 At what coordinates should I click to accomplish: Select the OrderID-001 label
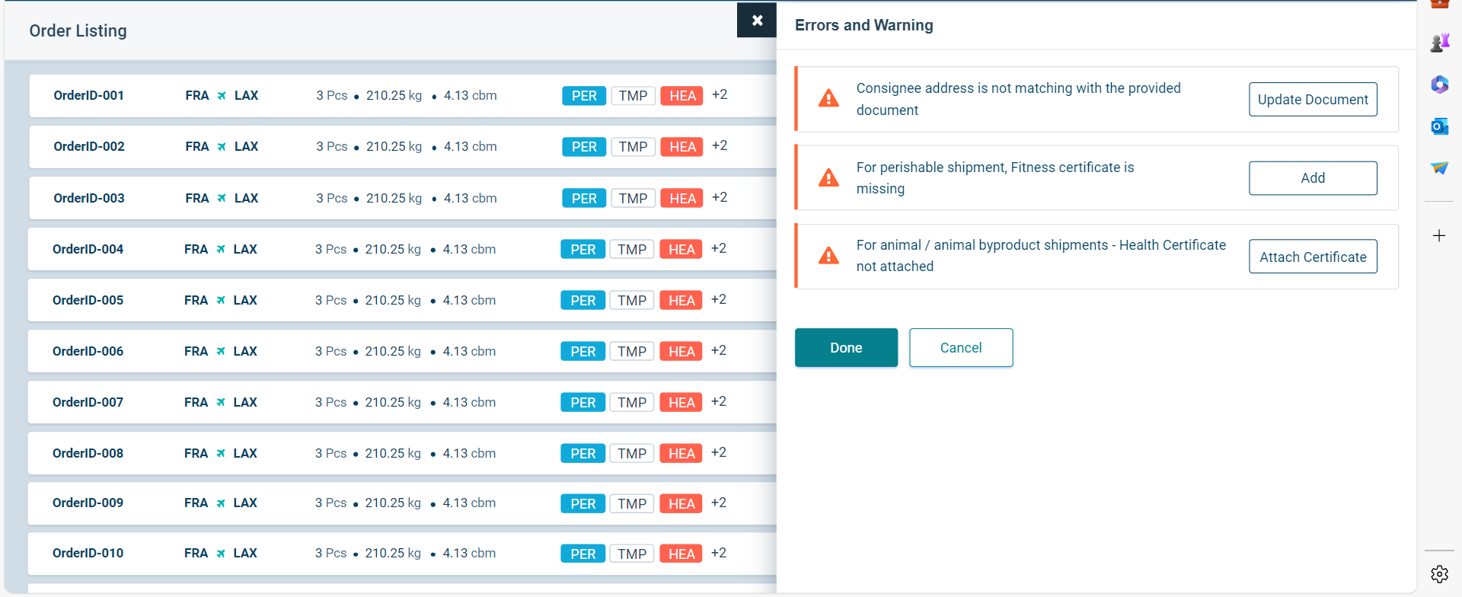[x=88, y=96]
